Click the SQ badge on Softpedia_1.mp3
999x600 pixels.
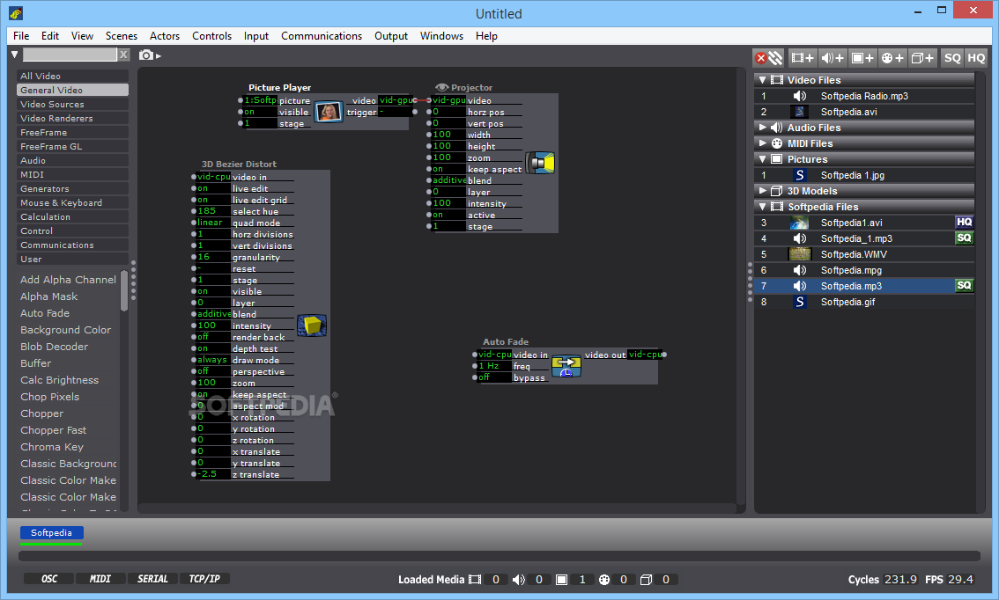click(964, 238)
